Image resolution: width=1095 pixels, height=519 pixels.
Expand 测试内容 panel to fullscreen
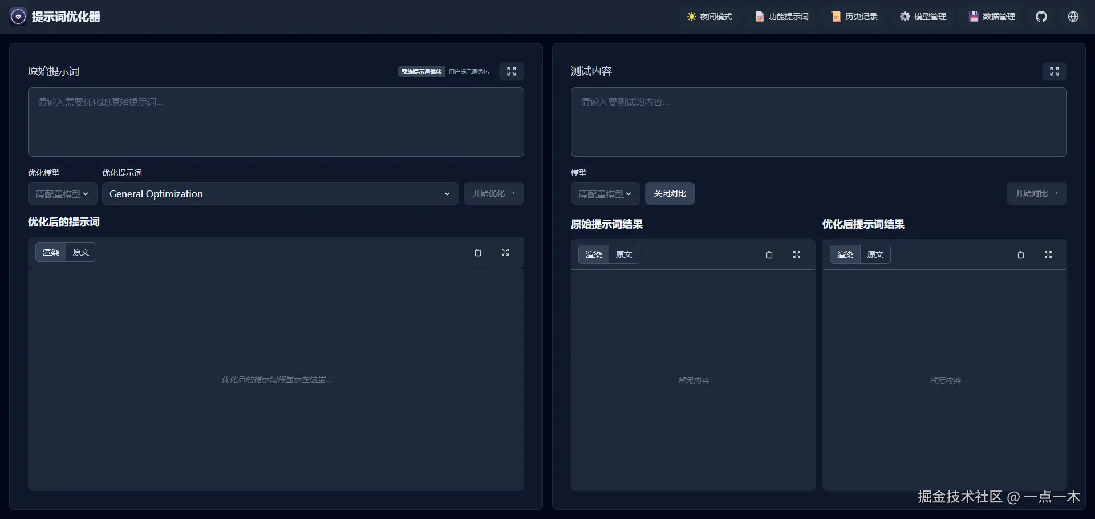(x=1054, y=71)
